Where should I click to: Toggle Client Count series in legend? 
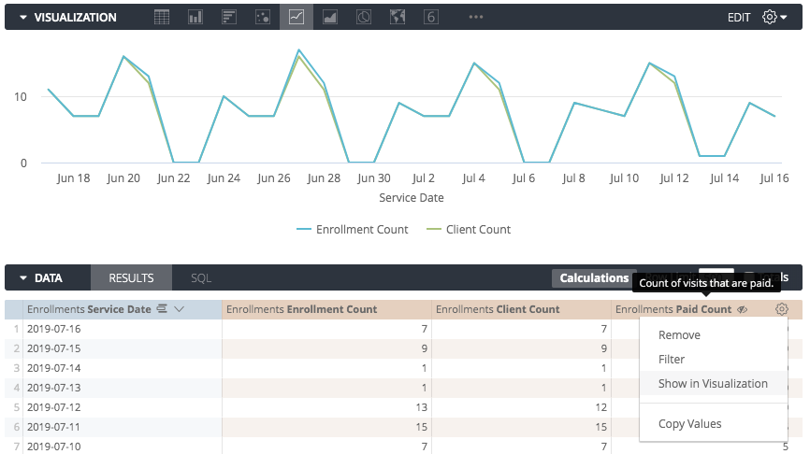[x=469, y=229]
